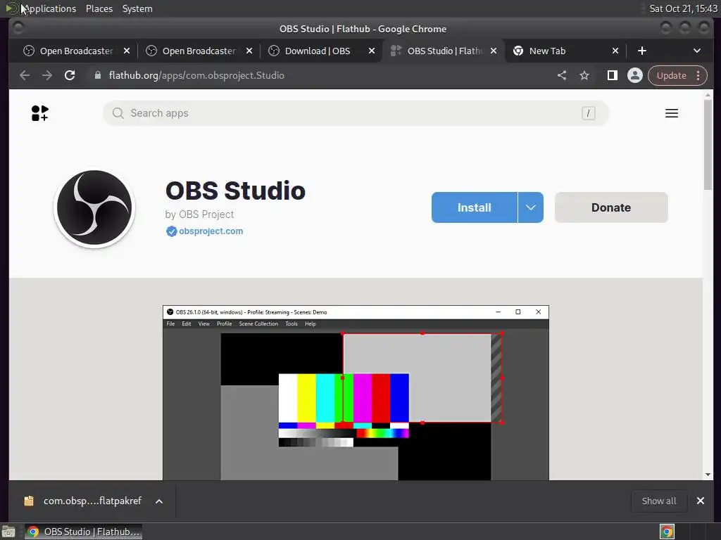
Task: Click Show all downloads
Action: [659, 501]
